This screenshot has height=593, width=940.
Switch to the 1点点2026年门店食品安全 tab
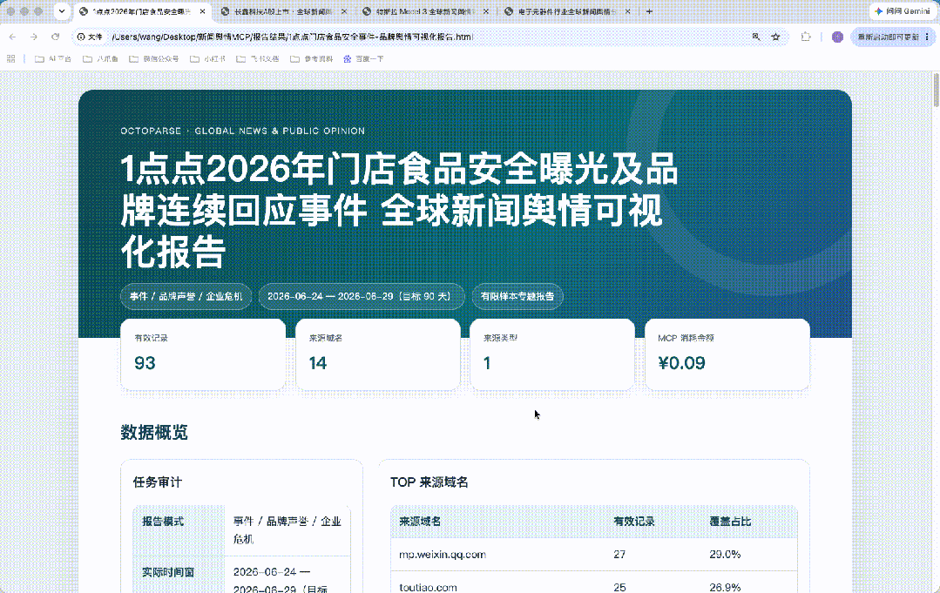coord(141,11)
